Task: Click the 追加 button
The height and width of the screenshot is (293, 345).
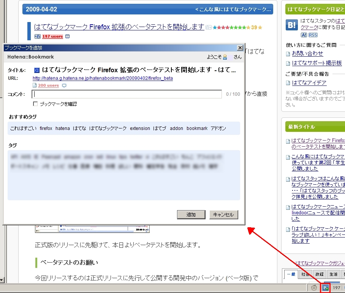Action: 191,215
